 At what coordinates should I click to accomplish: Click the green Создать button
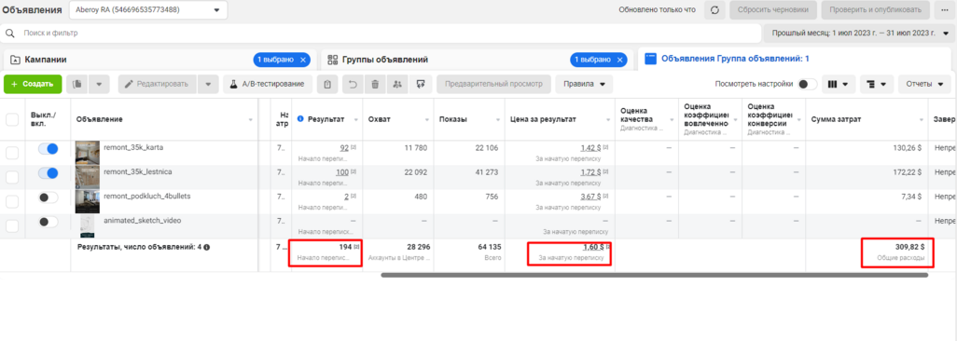coord(33,84)
